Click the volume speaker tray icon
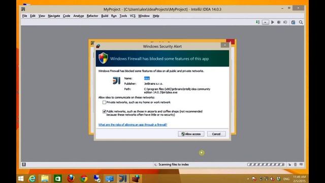 (272, 178)
